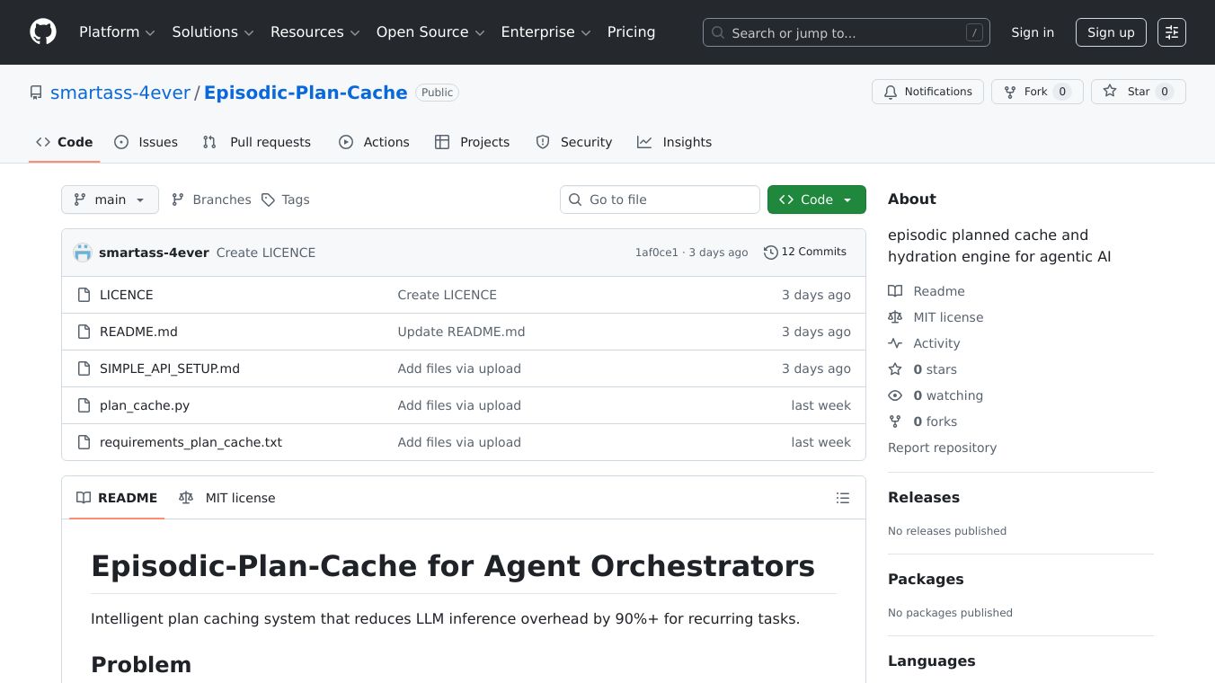Open the Report repository link
Image resolution: width=1215 pixels, height=683 pixels.
click(x=942, y=448)
